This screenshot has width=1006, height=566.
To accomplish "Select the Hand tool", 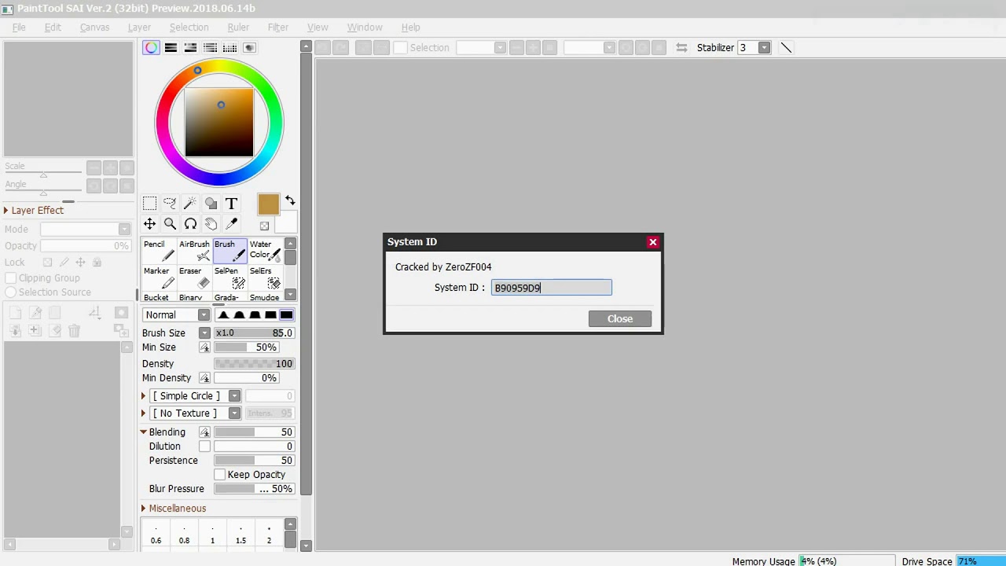I will click(211, 224).
